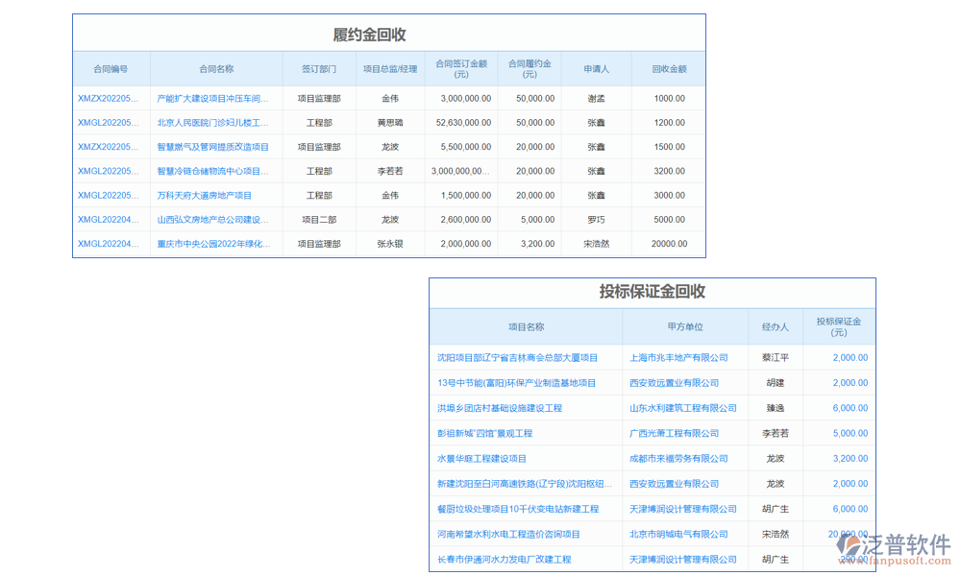Select applicant 张鑫 in second row

(x=598, y=122)
